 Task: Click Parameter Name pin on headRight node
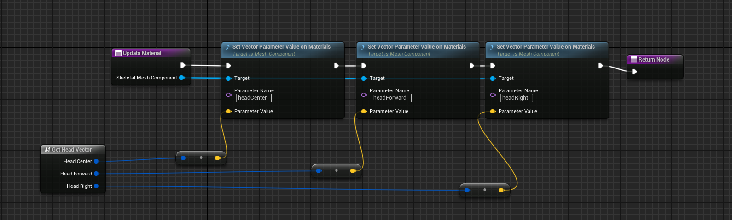click(x=493, y=95)
